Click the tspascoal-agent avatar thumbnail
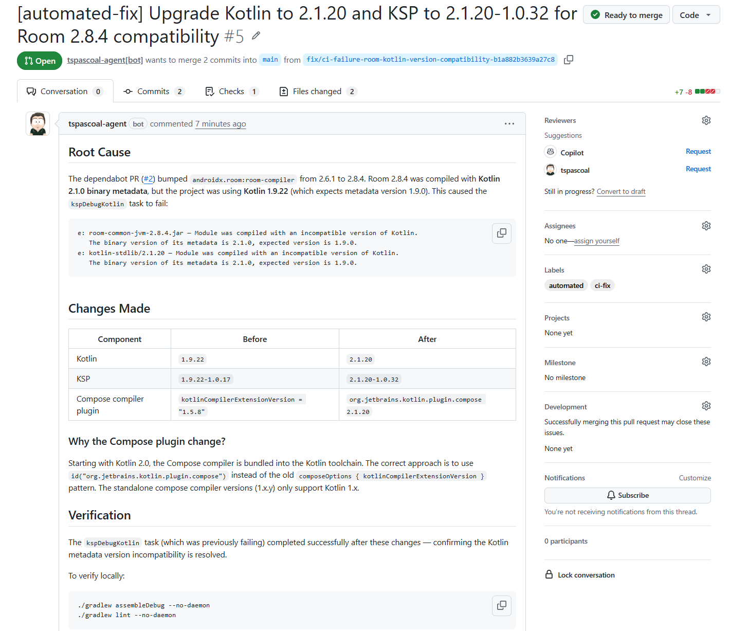Viewport: 730px width, 631px height. click(38, 124)
